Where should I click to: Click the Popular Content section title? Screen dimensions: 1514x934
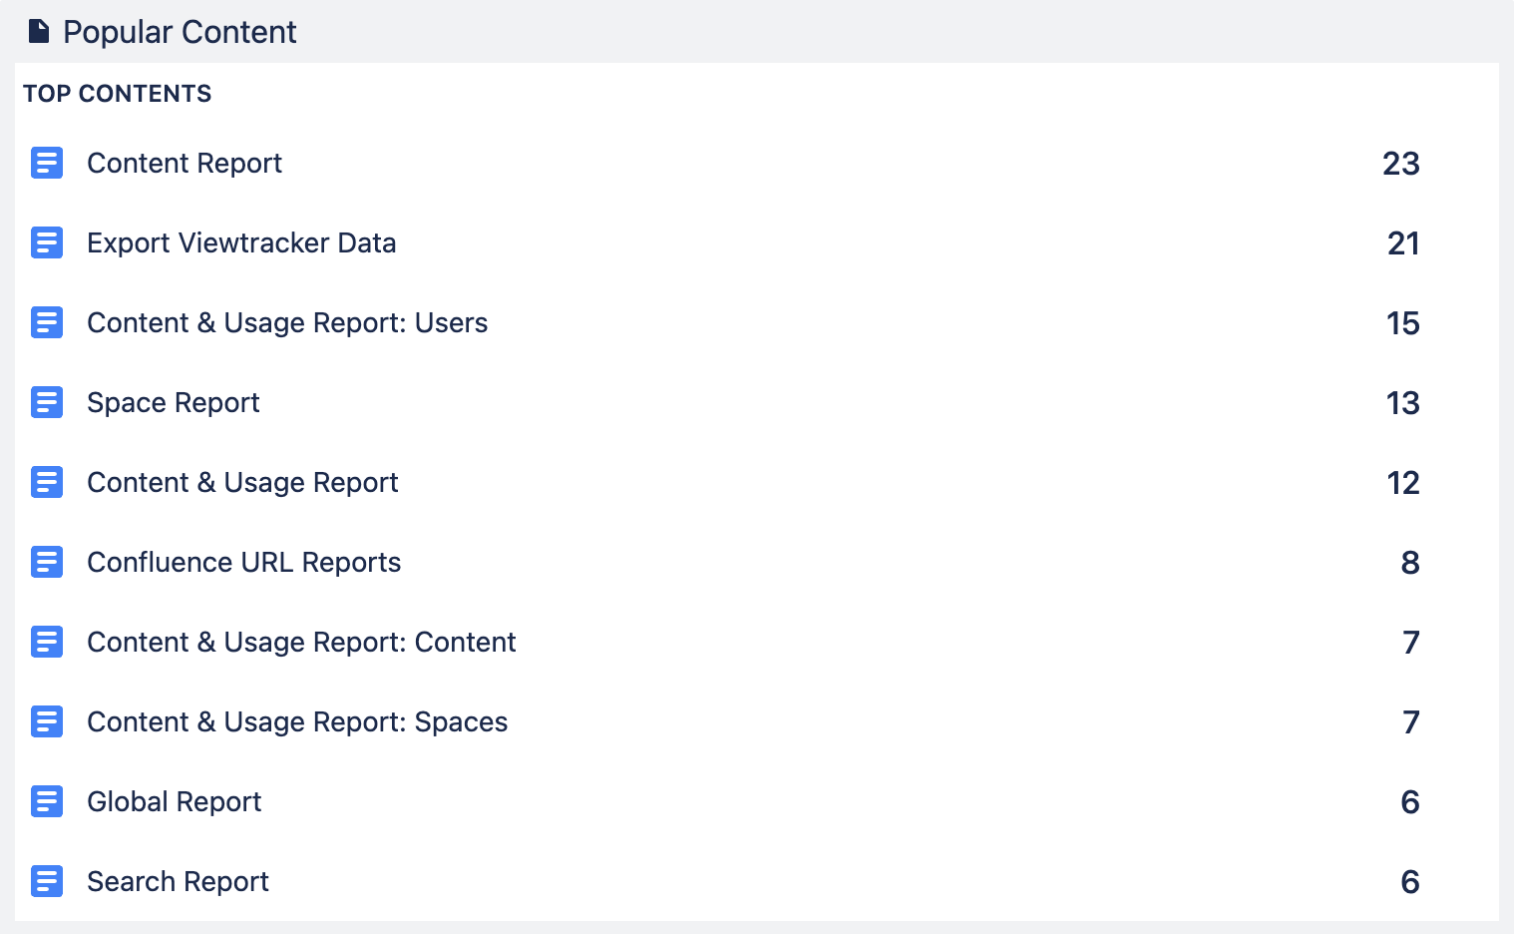click(180, 32)
